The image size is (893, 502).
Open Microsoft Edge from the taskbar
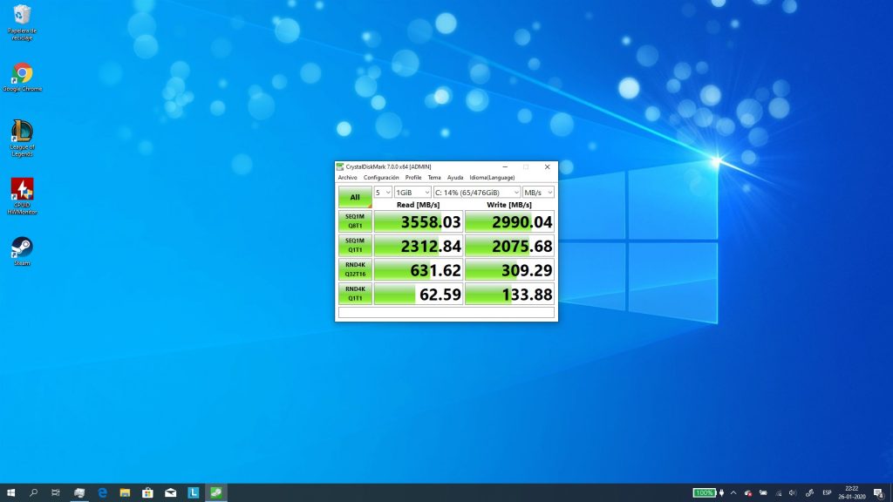tap(102, 492)
